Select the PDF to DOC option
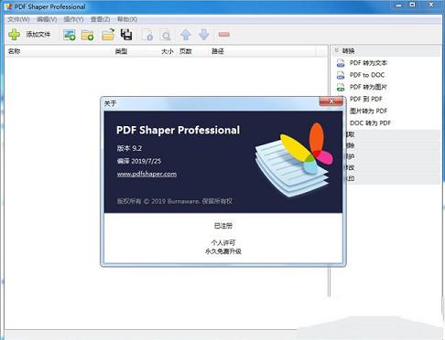 click(x=367, y=75)
